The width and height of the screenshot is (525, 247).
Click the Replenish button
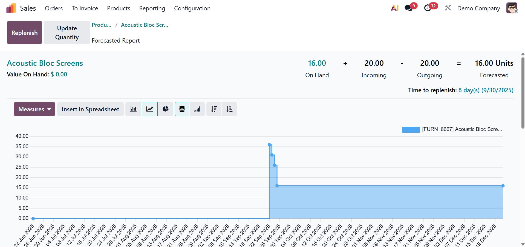pyautogui.click(x=24, y=32)
